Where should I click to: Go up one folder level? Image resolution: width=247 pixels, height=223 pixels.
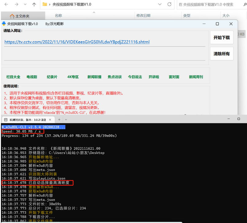34,4
